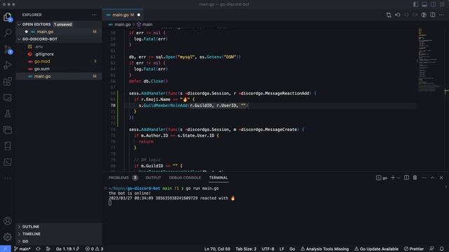Synchronize changes from status bar
Screen dimensions: 449x252
pos(39,249)
